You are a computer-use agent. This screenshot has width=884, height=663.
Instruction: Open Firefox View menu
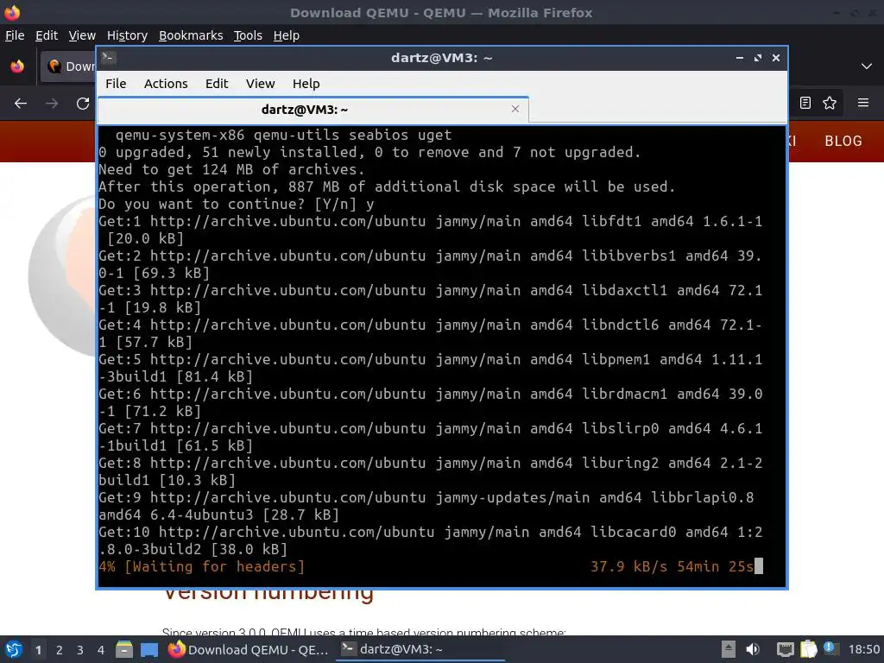82,35
